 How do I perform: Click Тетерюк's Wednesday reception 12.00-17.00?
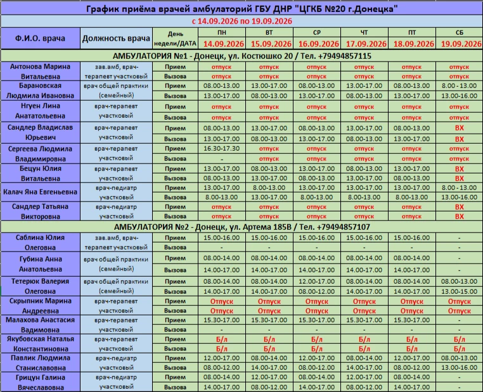[316, 281]
